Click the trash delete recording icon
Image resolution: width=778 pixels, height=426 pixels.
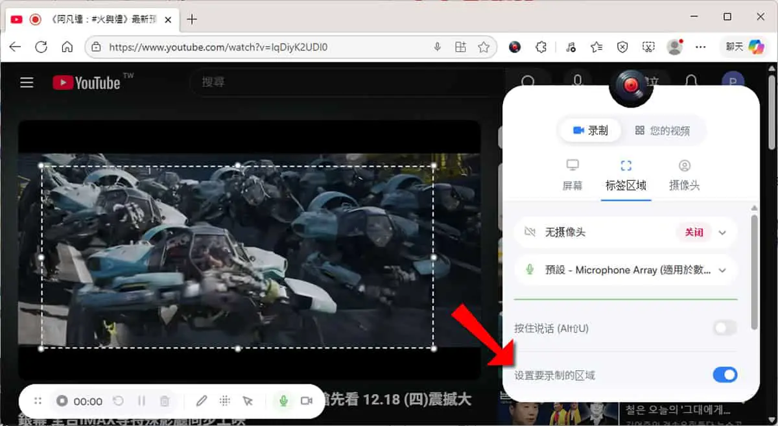point(165,401)
